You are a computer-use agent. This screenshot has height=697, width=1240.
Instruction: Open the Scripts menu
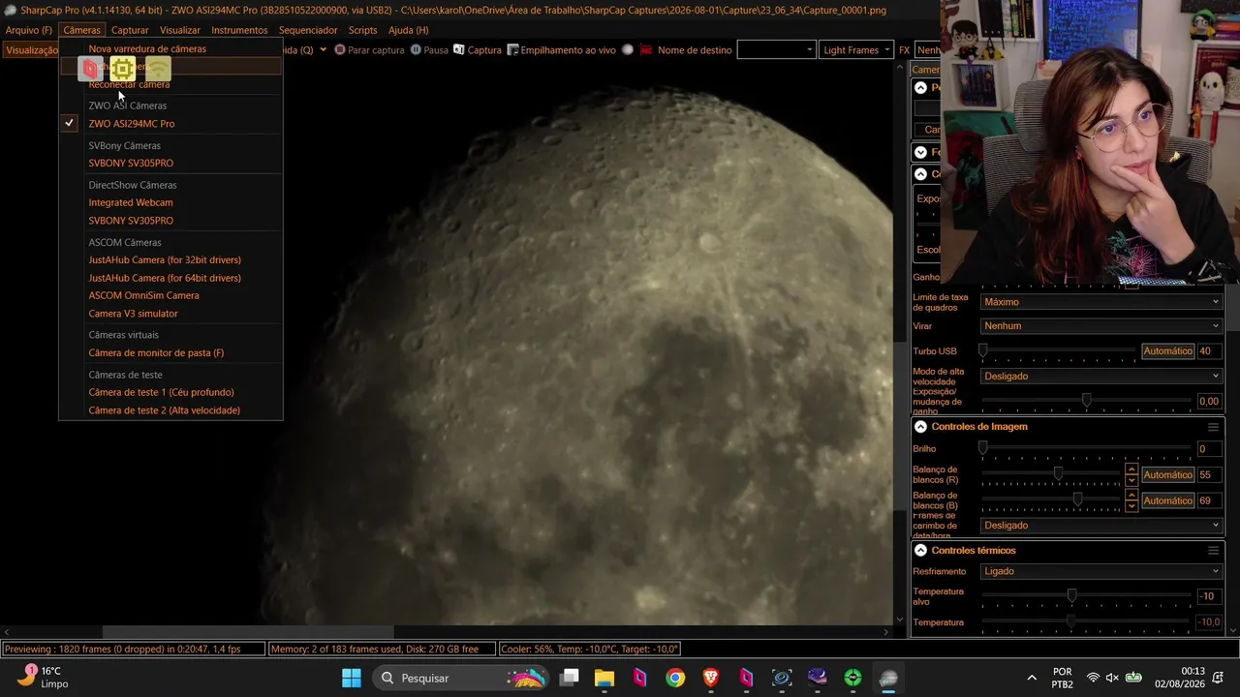coord(362,30)
